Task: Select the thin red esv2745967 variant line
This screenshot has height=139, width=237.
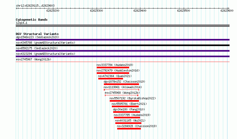Action: (122, 62)
